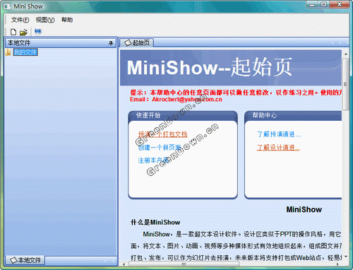Click the horizontal scrollbar left arrow
The width and height of the screenshot is (353, 270).
(x=124, y=264)
